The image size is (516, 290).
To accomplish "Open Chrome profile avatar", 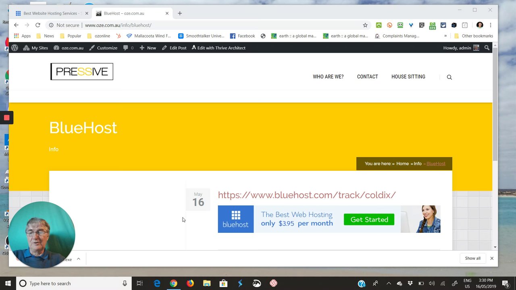I will click(x=480, y=25).
